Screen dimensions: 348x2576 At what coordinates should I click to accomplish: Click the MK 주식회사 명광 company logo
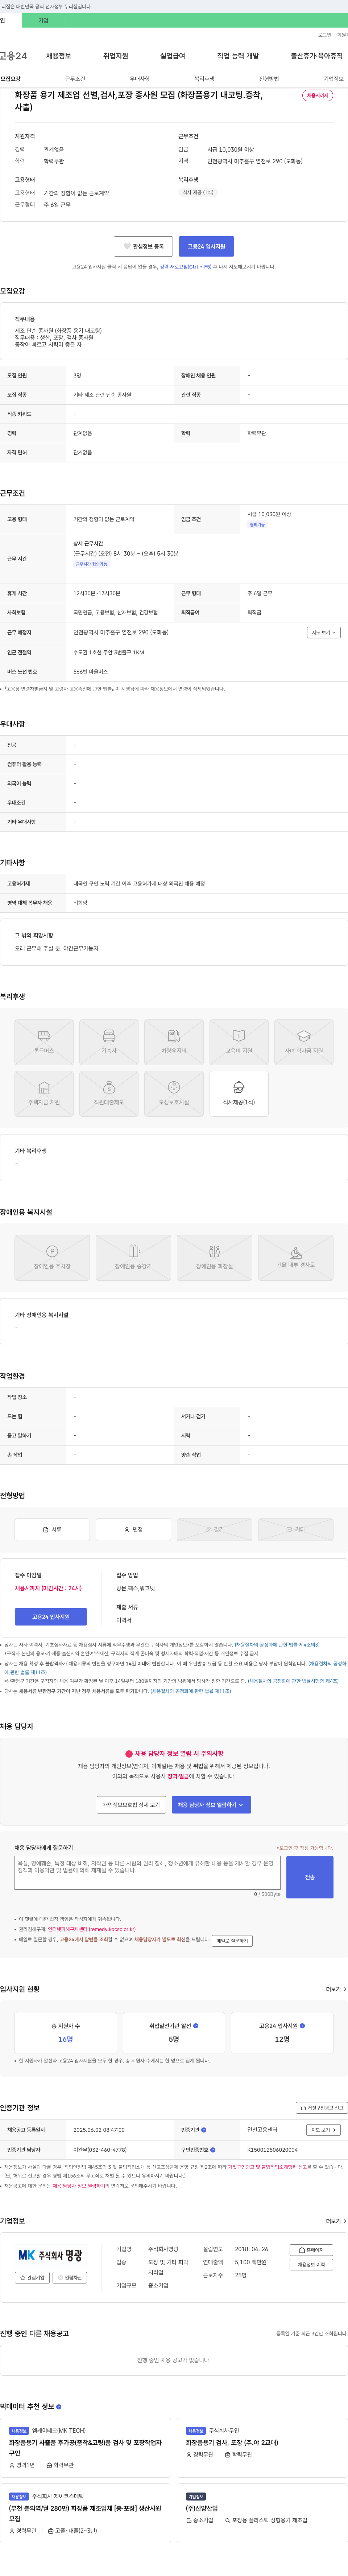coord(51,2256)
